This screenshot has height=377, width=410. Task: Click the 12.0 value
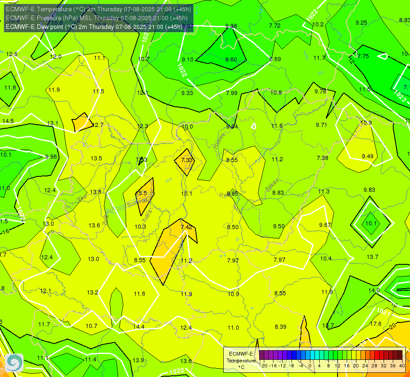(x=56, y=57)
